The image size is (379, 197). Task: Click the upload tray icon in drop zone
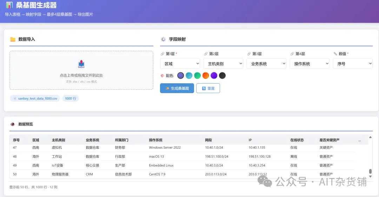coord(81,64)
